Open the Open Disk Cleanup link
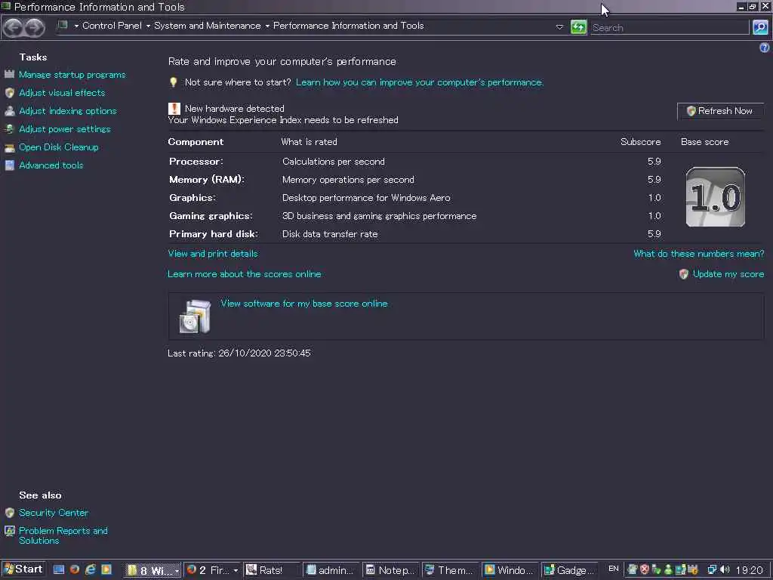This screenshot has height=580, width=773. coord(59,147)
